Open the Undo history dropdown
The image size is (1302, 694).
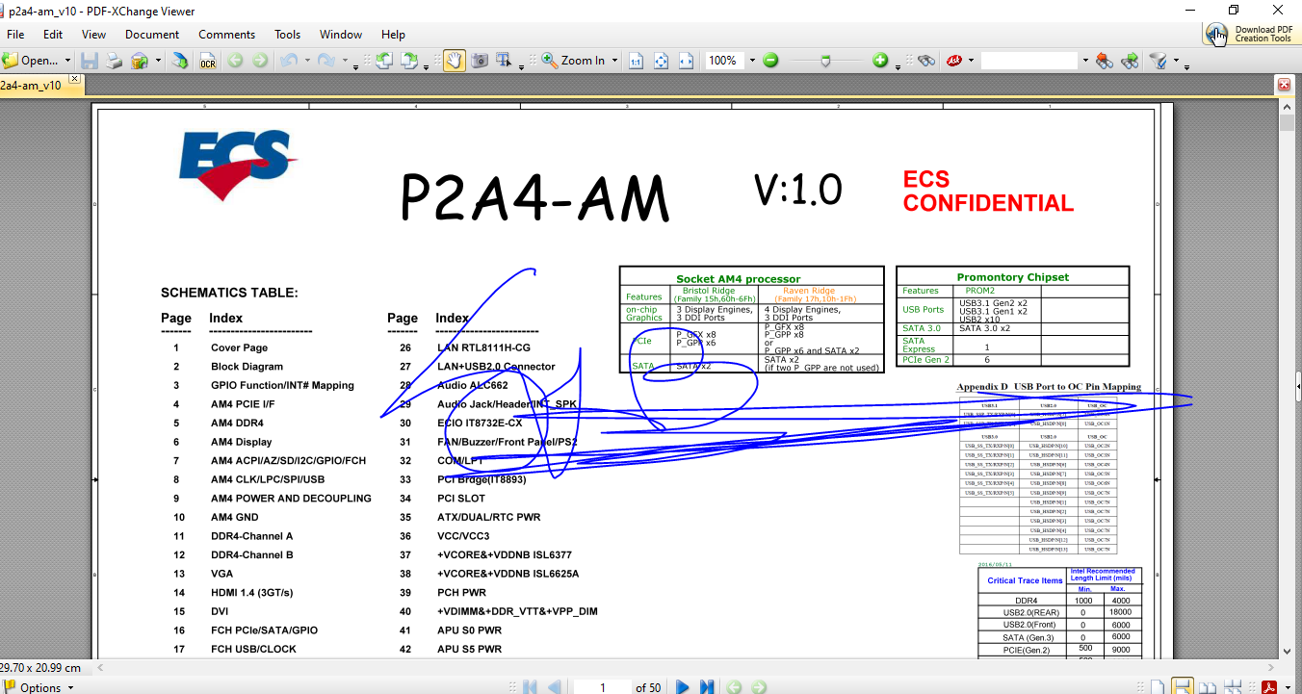(x=307, y=61)
